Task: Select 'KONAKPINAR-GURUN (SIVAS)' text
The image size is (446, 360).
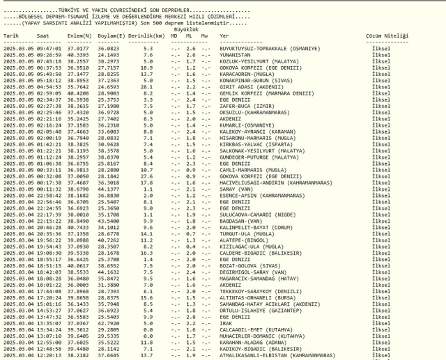Action: pos(256,81)
